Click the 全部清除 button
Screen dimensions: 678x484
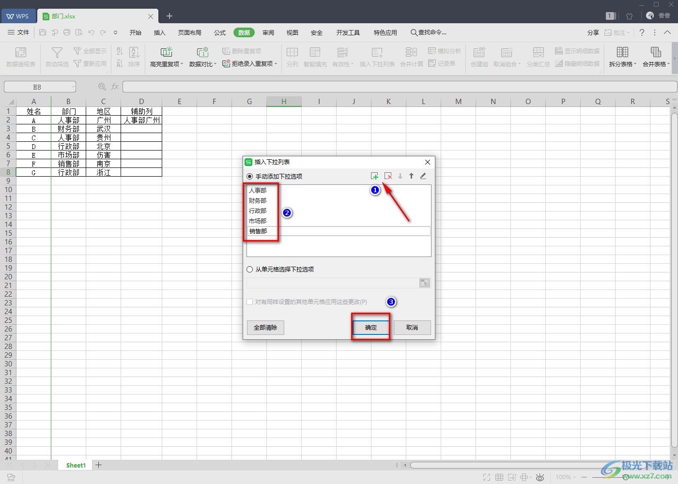(x=265, y=328)
